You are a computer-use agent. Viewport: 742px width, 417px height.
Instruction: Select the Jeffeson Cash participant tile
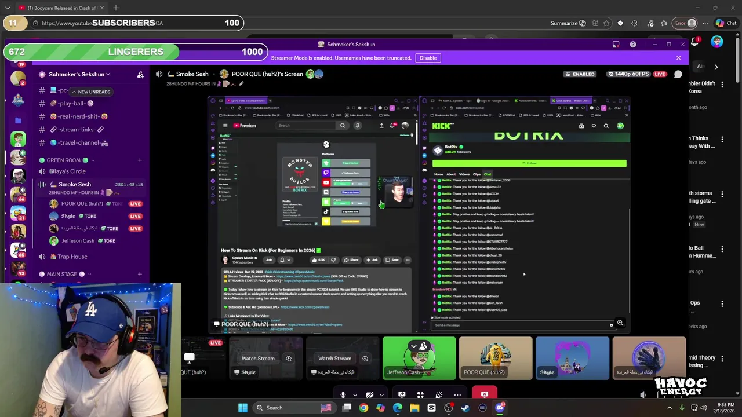pyautogui.click(x=419, y=359)
